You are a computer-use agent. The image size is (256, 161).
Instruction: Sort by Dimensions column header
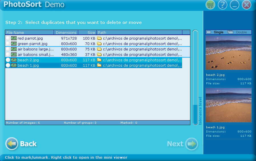(66, 32)
